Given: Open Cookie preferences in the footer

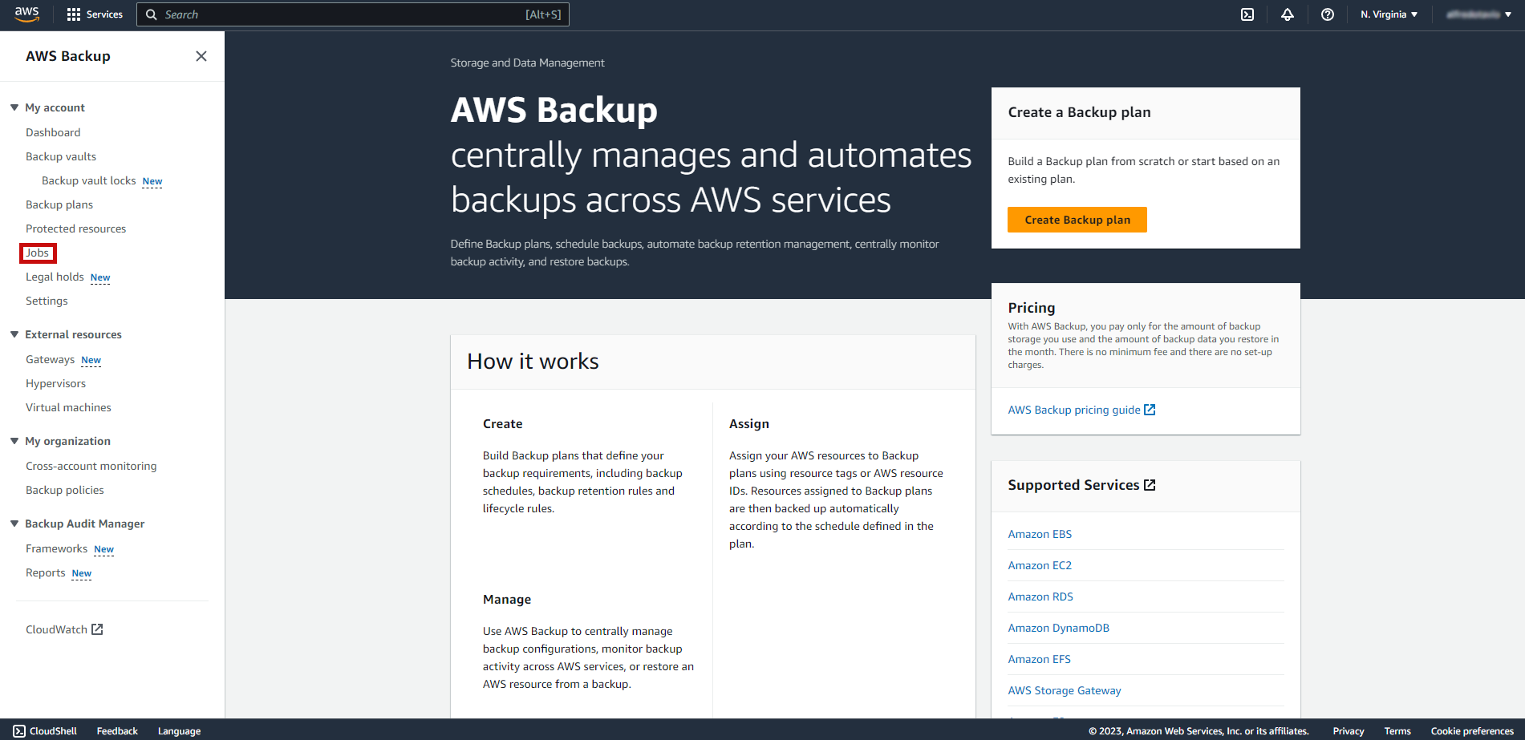Looking at the screenshot, I should coord(1472,731).
